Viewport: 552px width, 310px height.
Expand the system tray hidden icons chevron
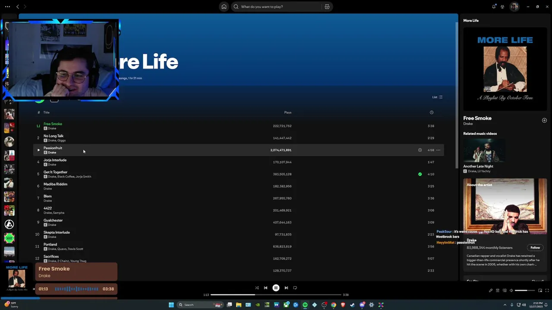coord(505,305)
